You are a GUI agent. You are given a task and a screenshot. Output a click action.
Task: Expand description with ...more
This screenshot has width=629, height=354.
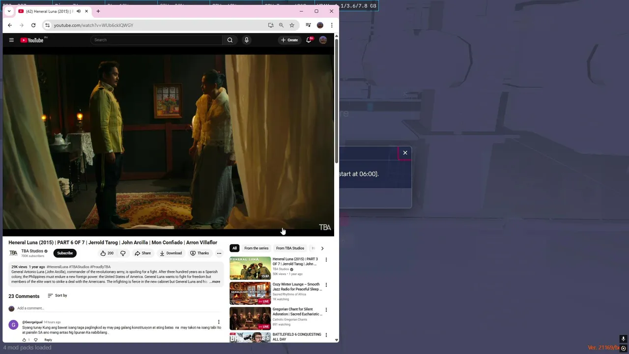[x=215, y=282]
